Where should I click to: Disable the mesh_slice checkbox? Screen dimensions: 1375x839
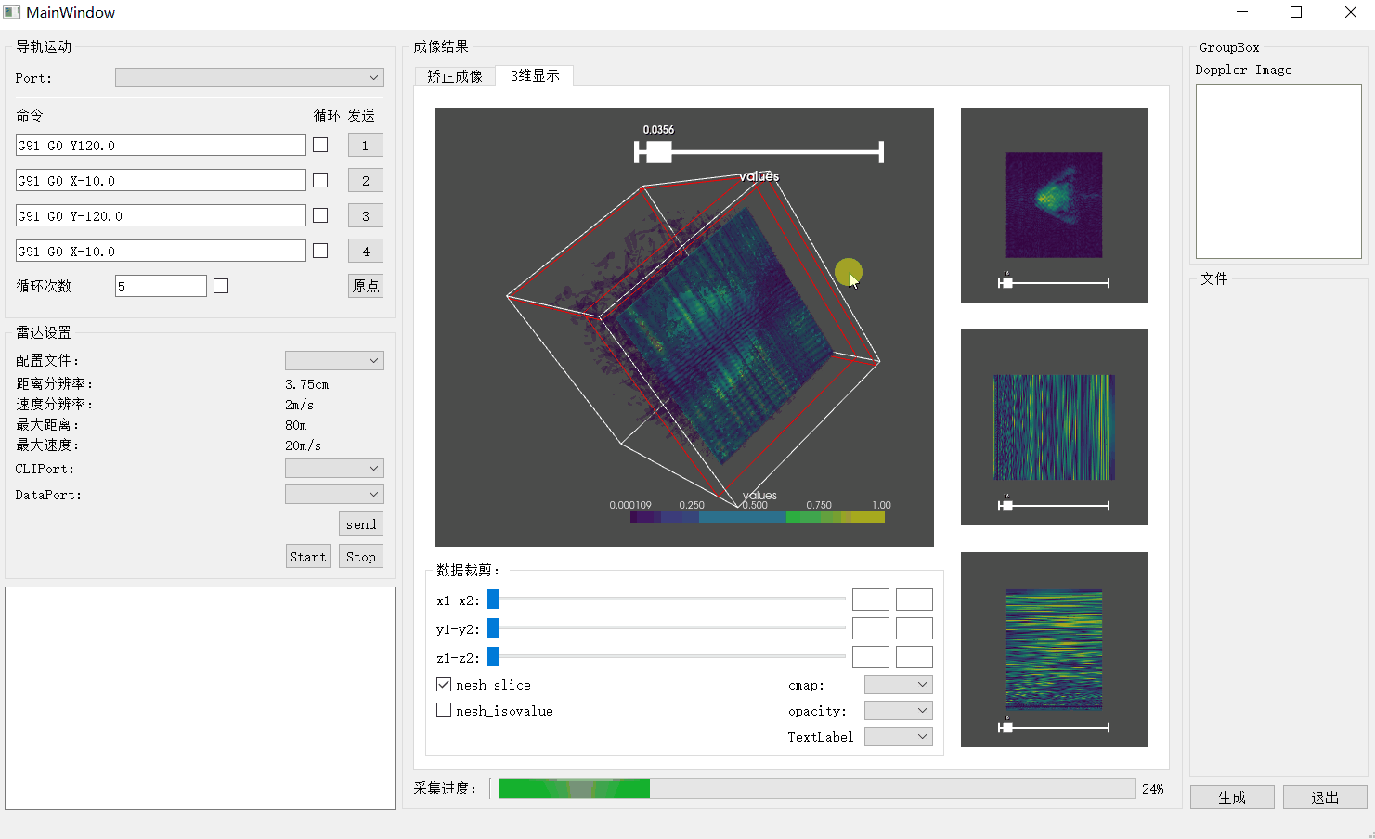click(x=444, y=685)
